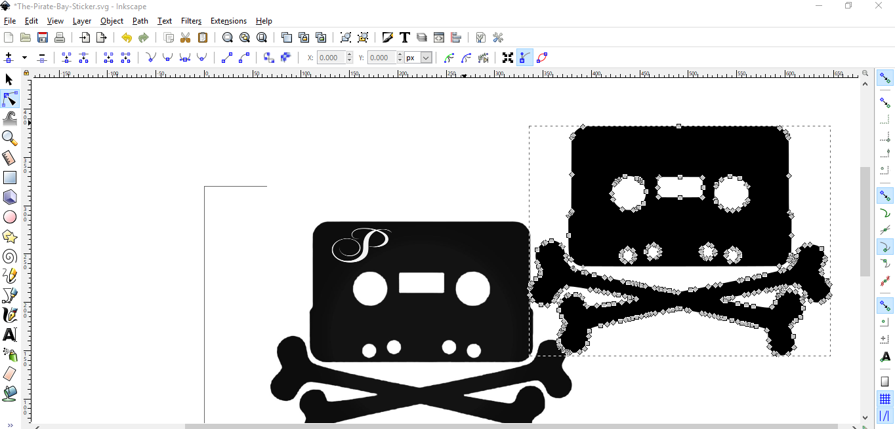Image resolution: width=895 pixels, height=429 pixels.
Task: Toggle snap to paths
Action: point(885,214)
